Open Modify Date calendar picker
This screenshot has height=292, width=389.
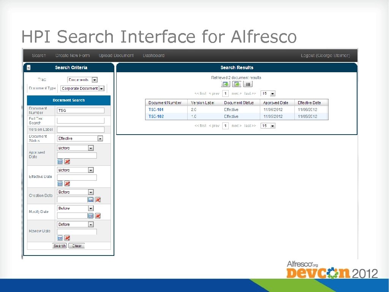[91, 216]
